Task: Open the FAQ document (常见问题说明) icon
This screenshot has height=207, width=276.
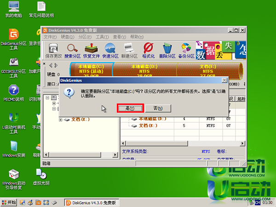Action: 41,9
